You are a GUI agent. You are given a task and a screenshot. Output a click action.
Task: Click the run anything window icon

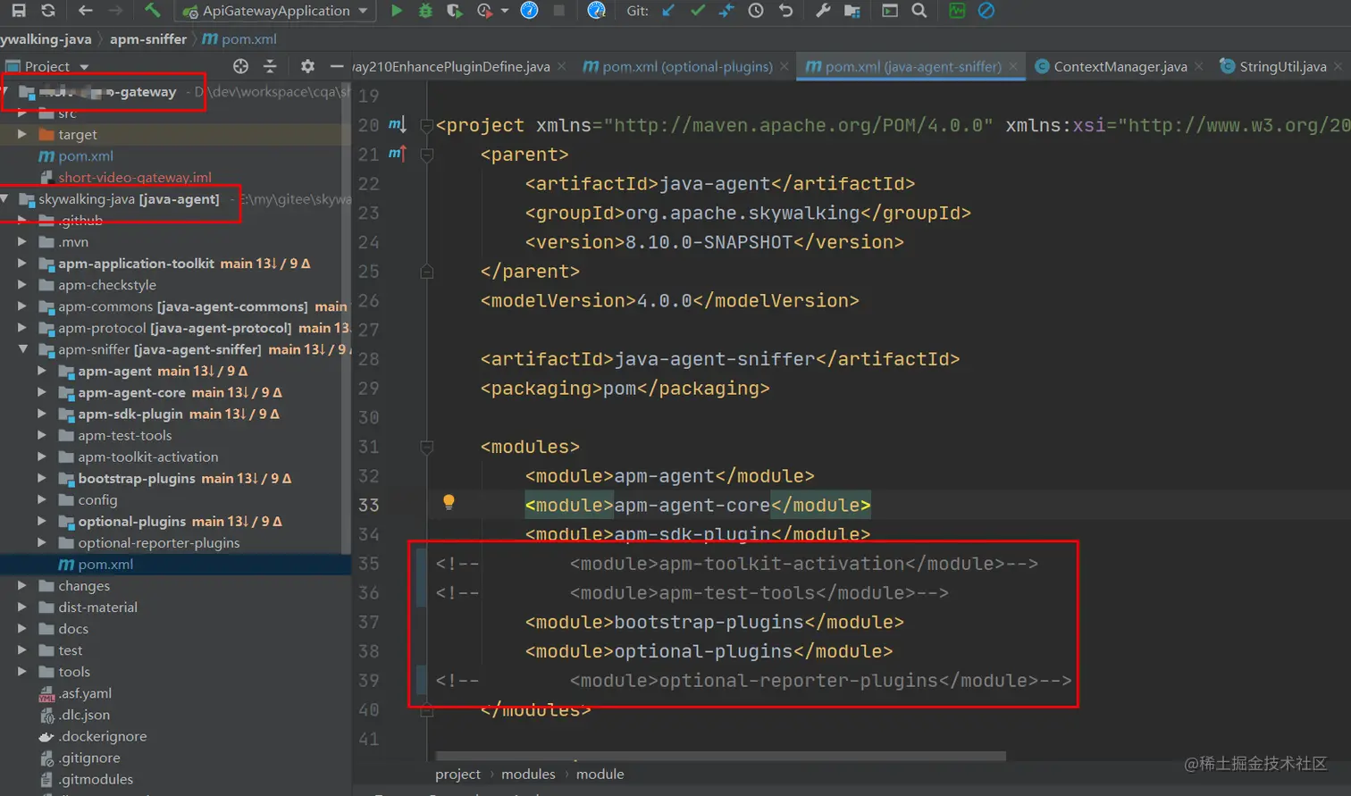[890, 11]
